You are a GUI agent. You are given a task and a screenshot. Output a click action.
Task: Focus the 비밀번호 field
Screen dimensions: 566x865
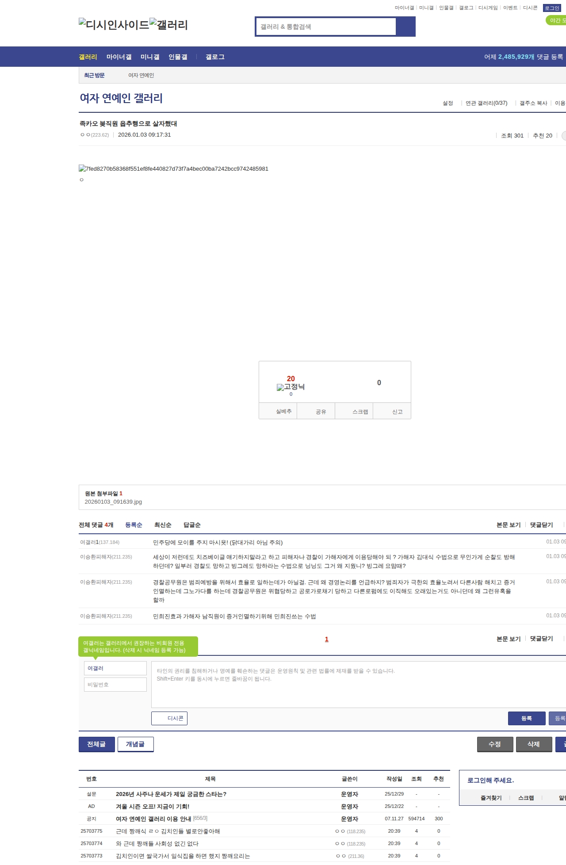click(x=115, y=685)
